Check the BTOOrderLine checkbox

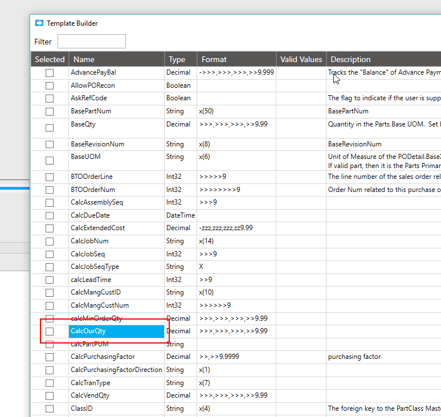[50, 177]
